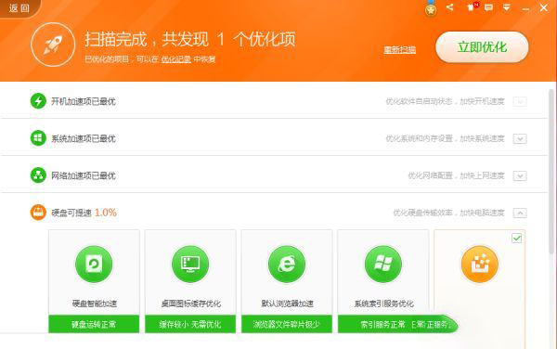The image size is (557, 349).
Task: Expand the 开机加速项已最优 section arrow
Action: [520, 101]
